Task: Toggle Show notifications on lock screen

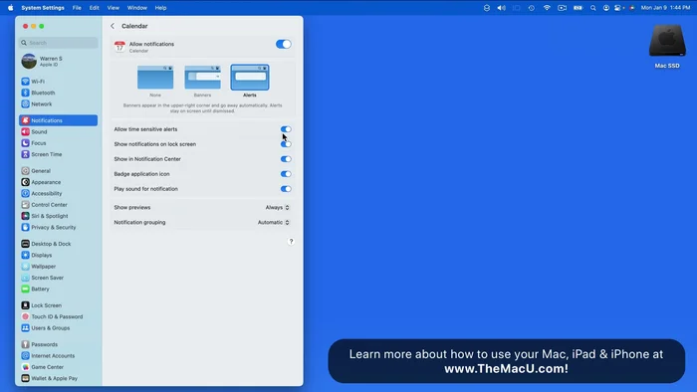Action: pos(286,144)
